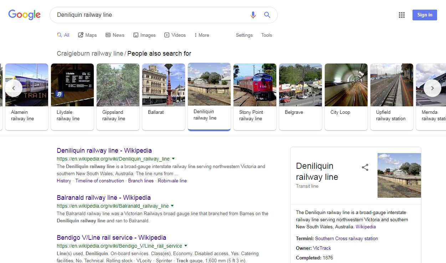446x263 pixels.
Task: Share the Deniliquin railway line knowledge panel
Action: [x=365, y=167]
